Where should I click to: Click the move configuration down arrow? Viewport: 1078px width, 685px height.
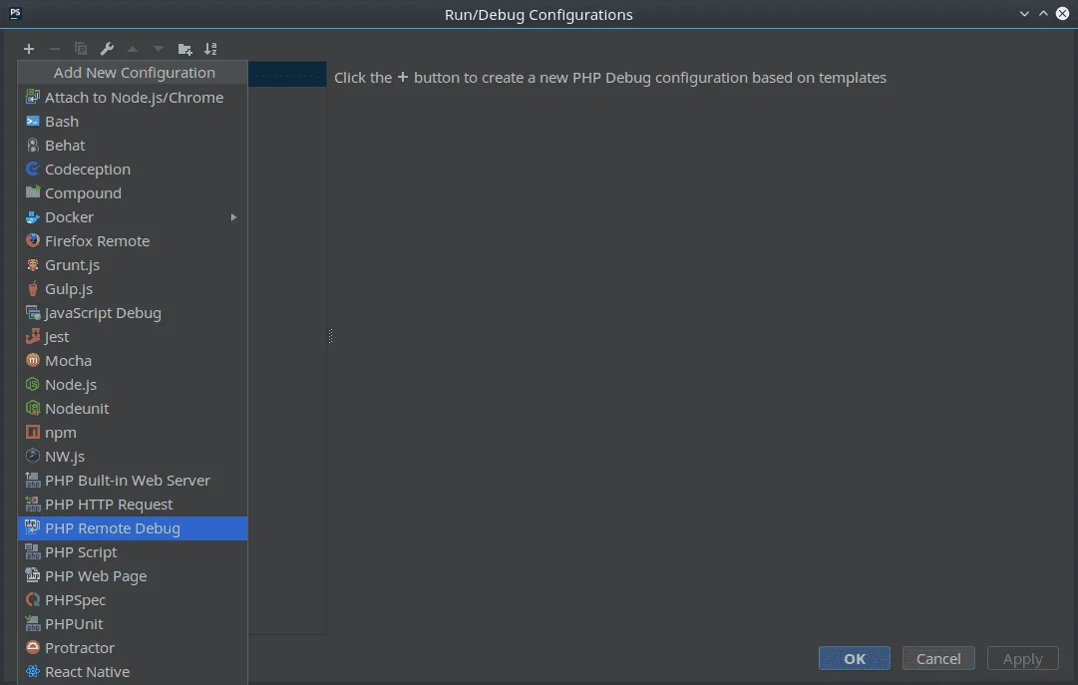click(x=158, y=49)
